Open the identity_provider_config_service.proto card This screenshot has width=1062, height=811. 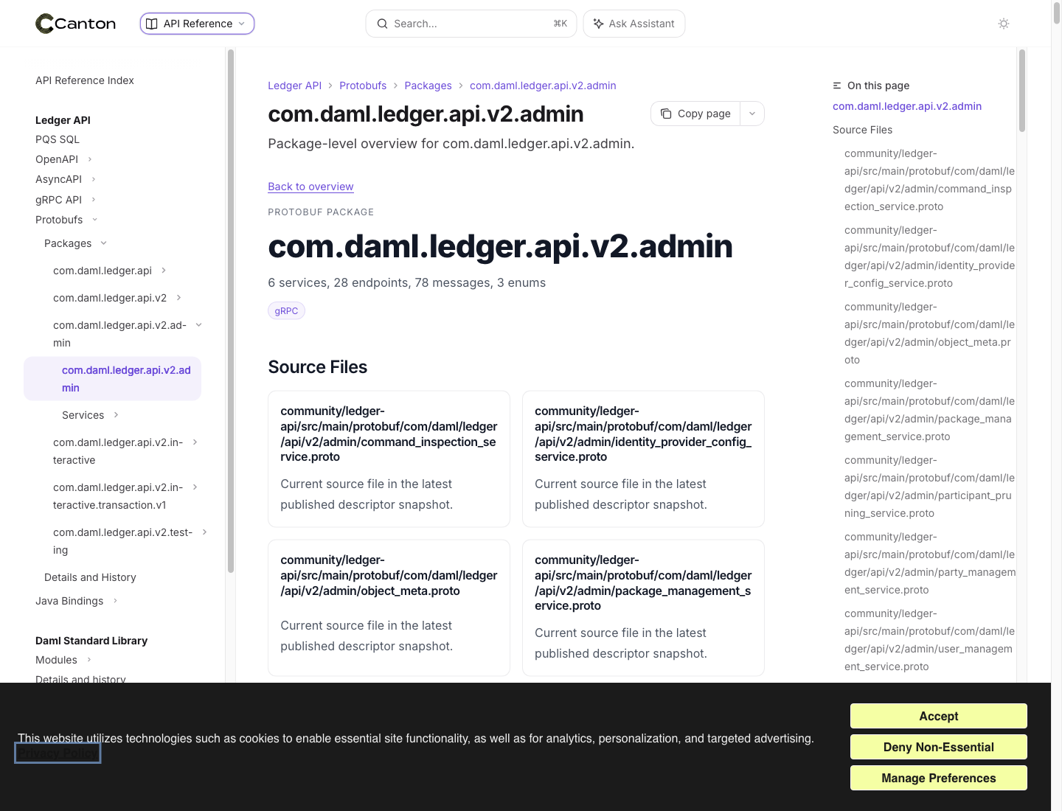tap(643, 459)
